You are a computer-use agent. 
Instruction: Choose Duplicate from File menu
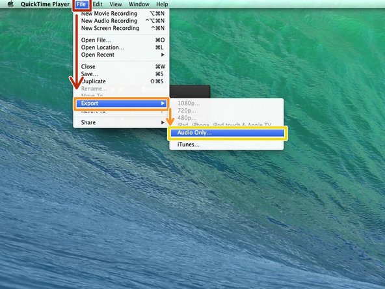coord(122,81)
